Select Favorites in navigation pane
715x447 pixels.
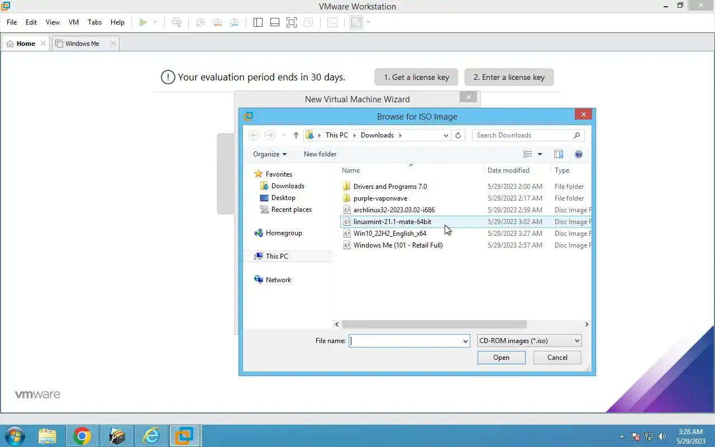point(279,174)
